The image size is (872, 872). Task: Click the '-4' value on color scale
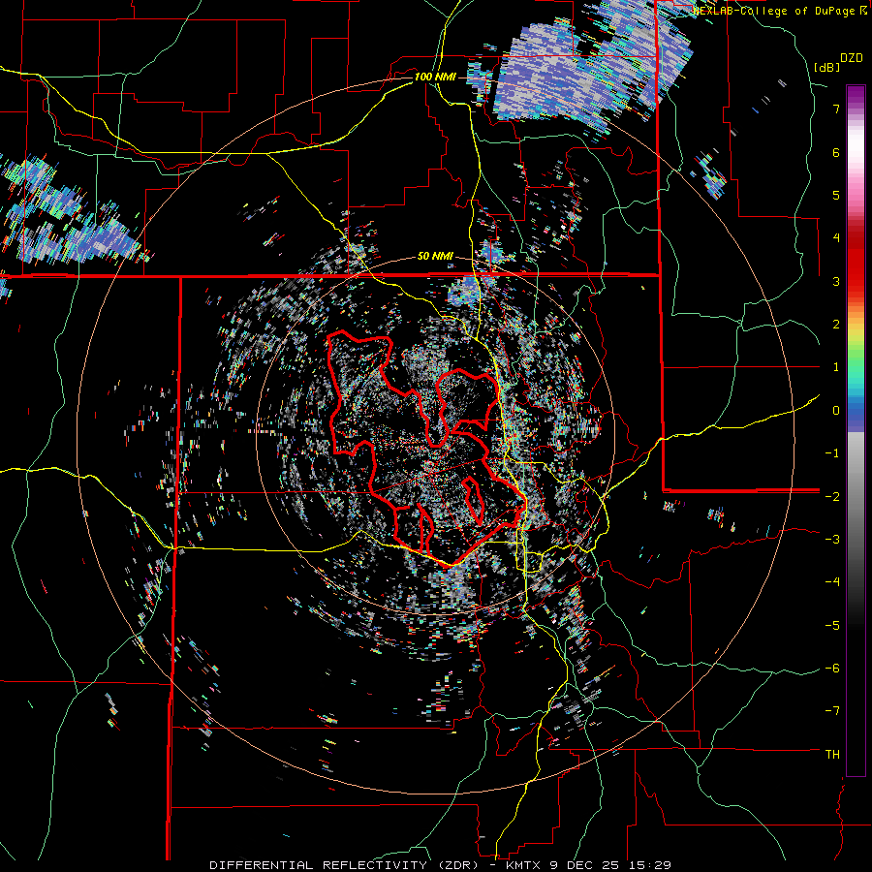(x=832, y=582)
